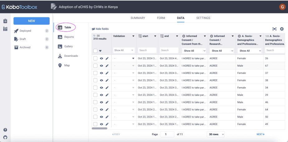Image resolution: width=288 pixels, height=142 pixels.
Task: View first submission with eye icon
Action: pyautogui.click(x=101, y=58)
